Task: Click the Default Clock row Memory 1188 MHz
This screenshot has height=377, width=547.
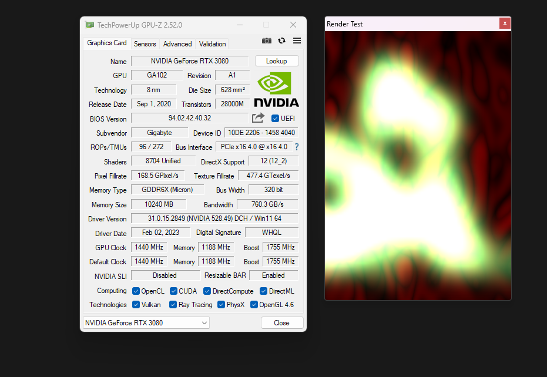Action: pos(216,261)
